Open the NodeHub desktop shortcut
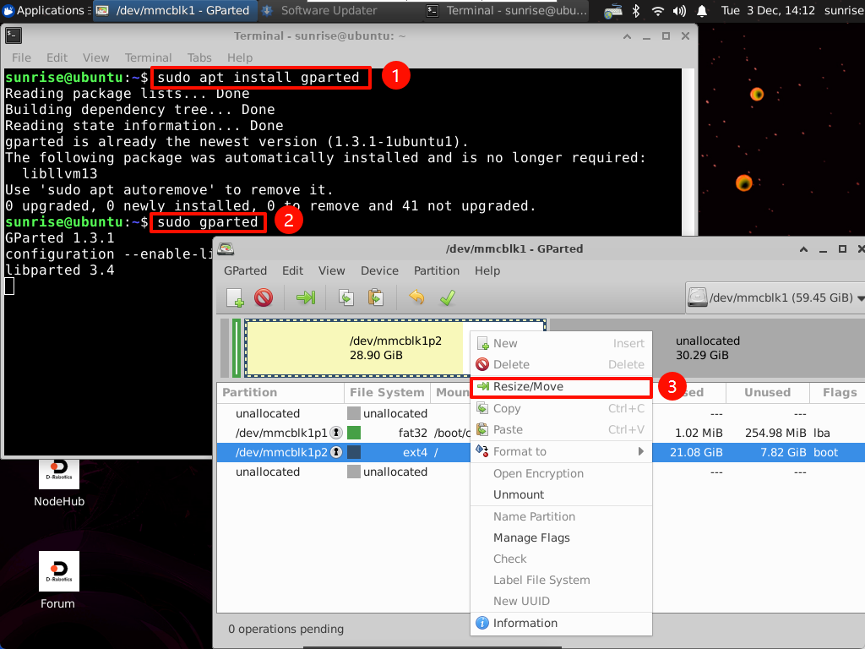This screenshot has height=649, width=865. pos(59,482)
